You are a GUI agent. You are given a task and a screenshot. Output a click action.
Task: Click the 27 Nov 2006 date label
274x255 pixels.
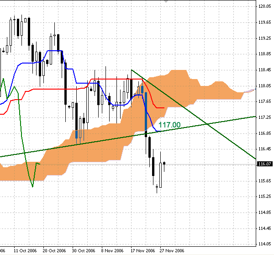point(172,251)
